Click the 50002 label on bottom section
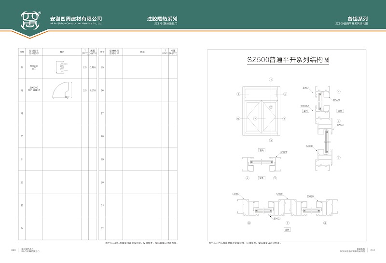386x263 pixels. [236, 194]
